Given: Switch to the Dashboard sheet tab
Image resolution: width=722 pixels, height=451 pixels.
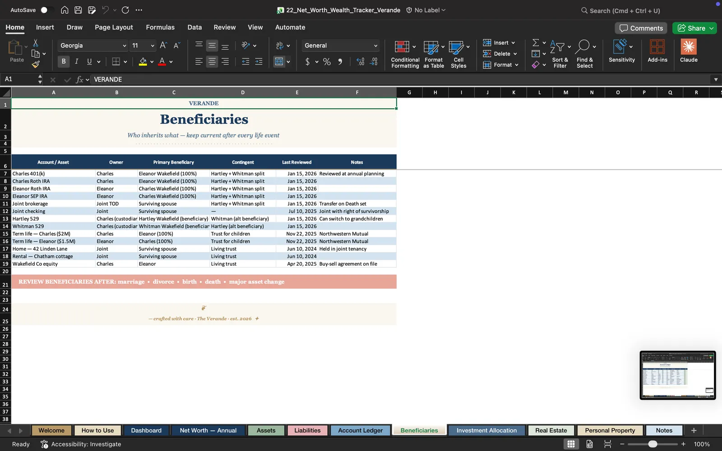Looking at the screenshot, I should (146, 430).
